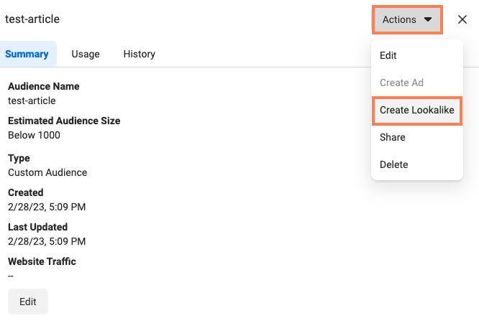Choose Create Lookalike menu option

(x=417, y=110)
